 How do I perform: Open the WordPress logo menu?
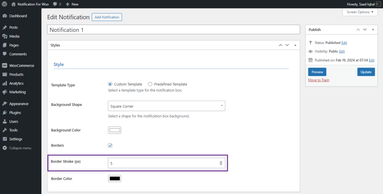point(4,4)
